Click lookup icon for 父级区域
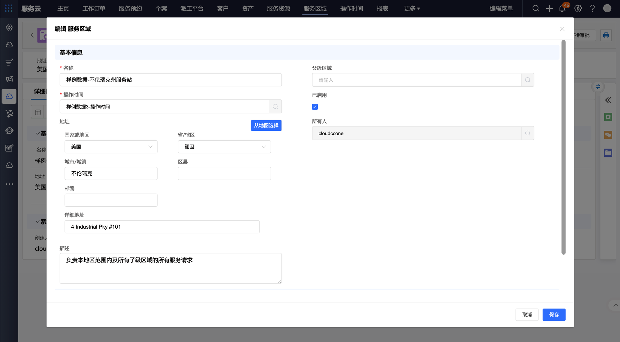The height and width of the screenshot is (342, 620). pyautogui.click(x=528, y=80)
